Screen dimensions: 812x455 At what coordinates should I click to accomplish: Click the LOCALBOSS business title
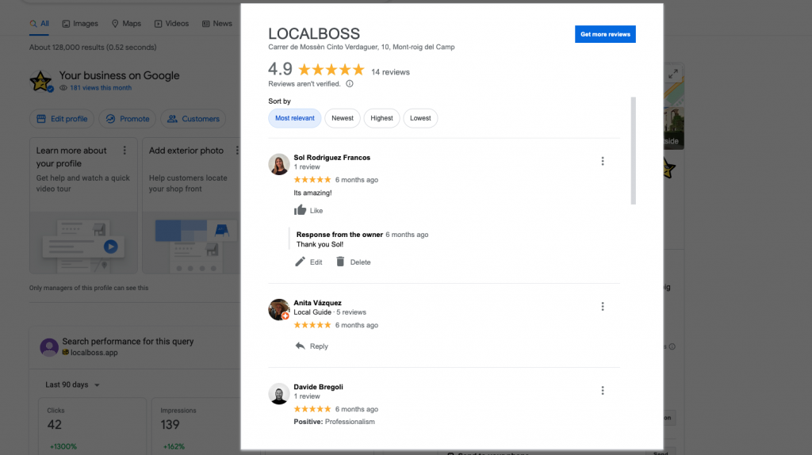point(314,33)
